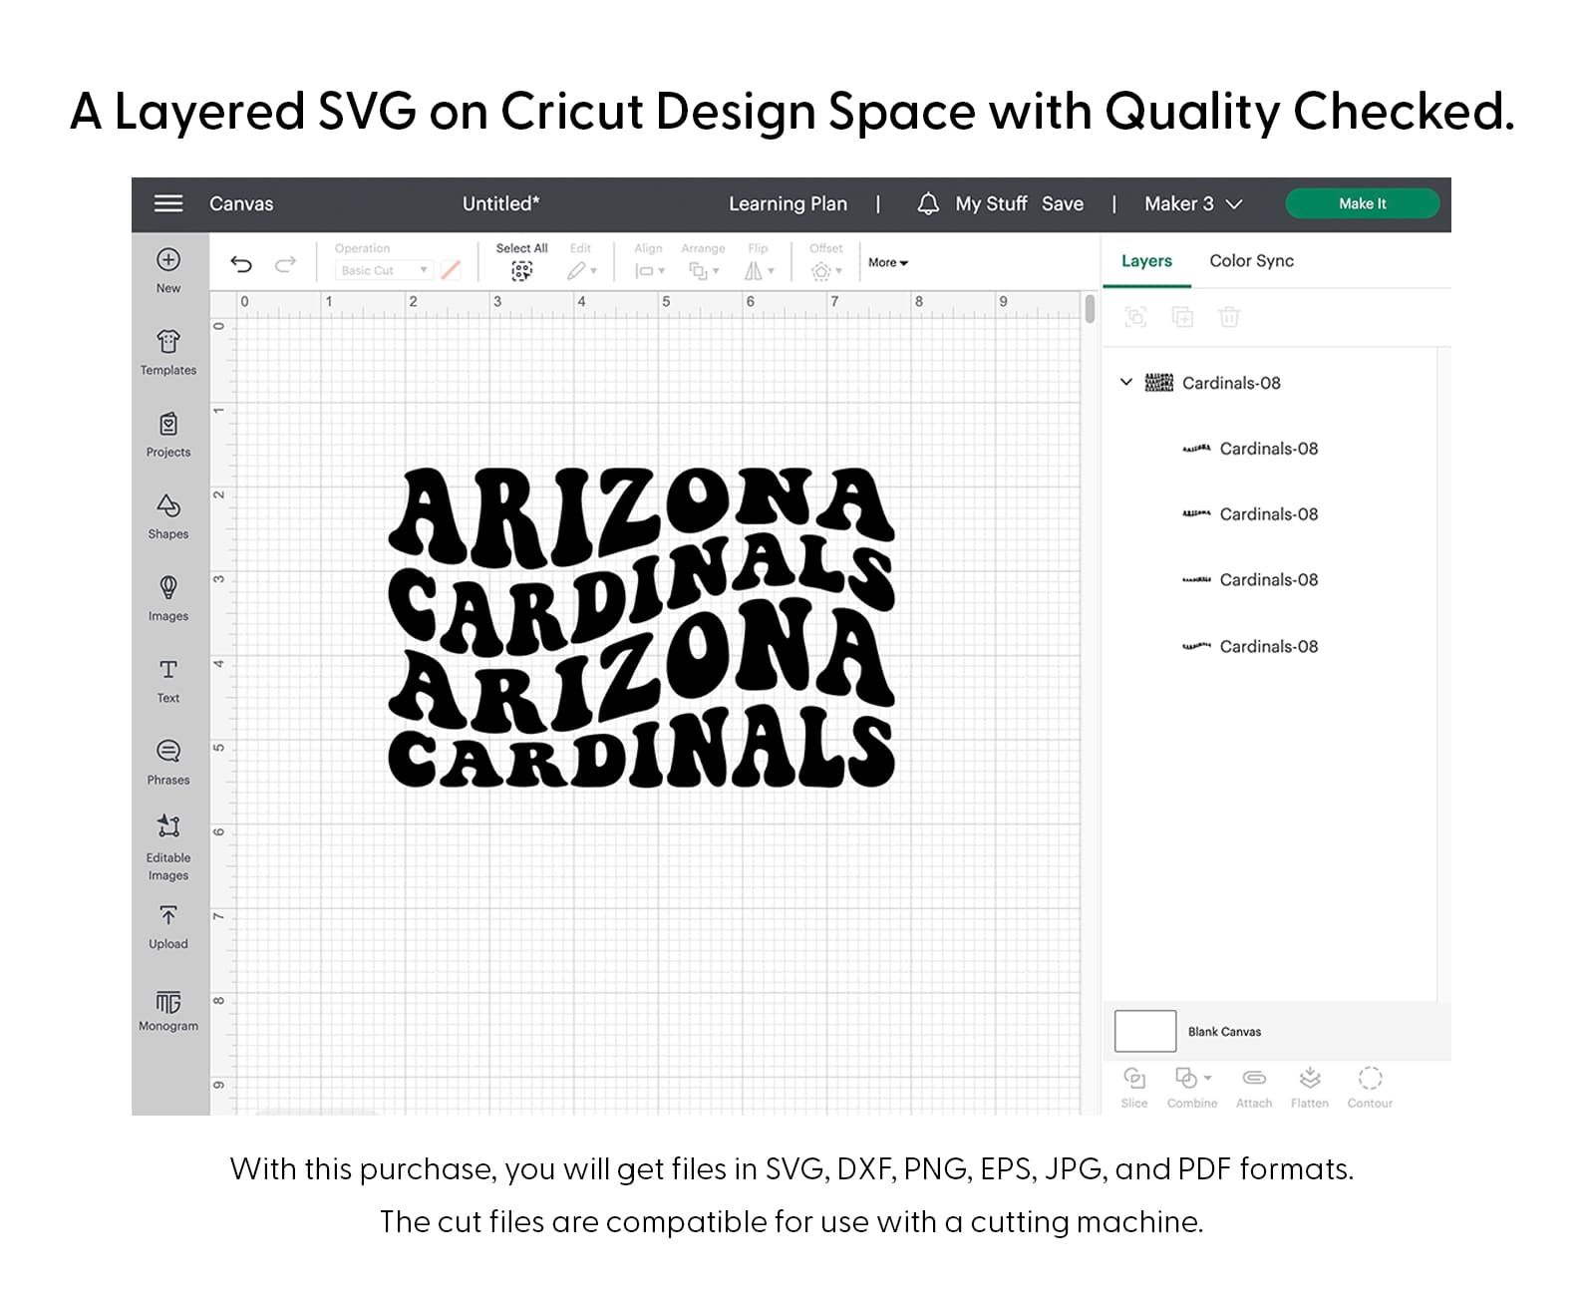1583x1304 pixels.
Task: Collapse the Cardinals-08 group
Action: (x=1126, y=382)
